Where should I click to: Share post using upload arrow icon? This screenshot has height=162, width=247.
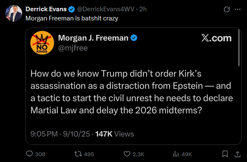(237, 154)
